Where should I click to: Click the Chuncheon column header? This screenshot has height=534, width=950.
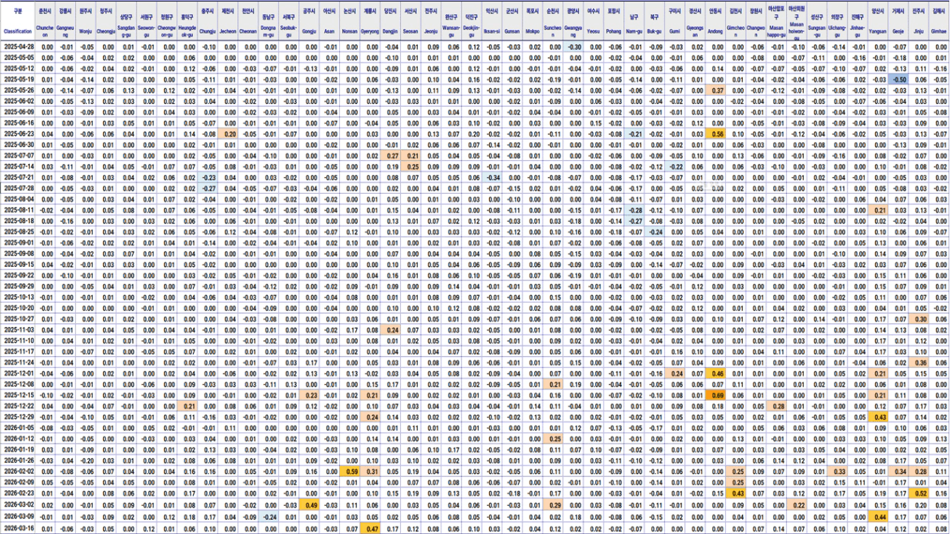point(47,22)
